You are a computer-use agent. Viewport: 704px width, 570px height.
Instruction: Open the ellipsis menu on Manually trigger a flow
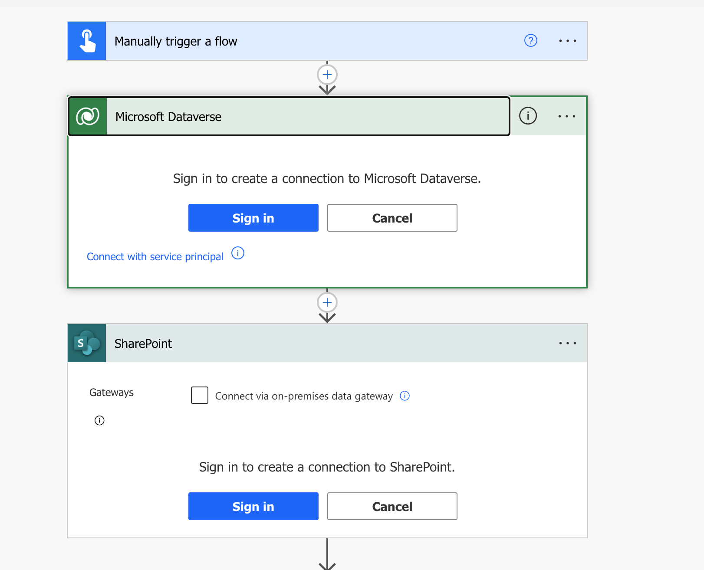[x=568, y=40]
